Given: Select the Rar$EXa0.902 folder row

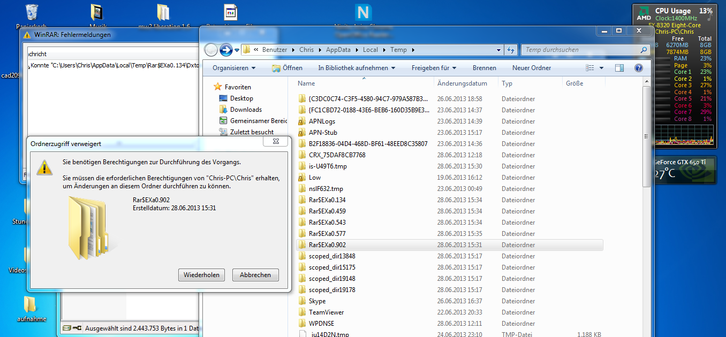Looking at the screenshot, I should click(x=449, y=245).
